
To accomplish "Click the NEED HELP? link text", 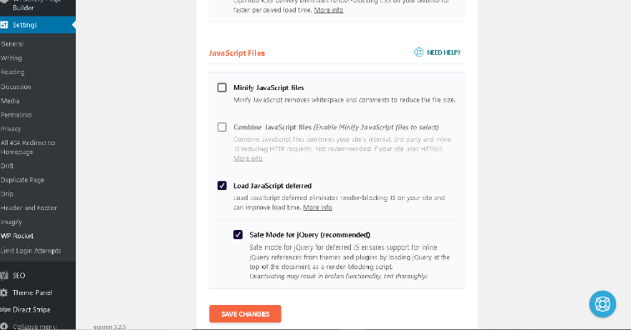I will click(x=443, y=52).
